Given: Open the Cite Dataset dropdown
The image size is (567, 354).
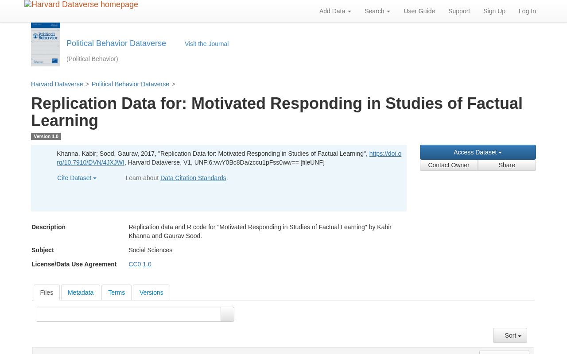Looking at the screenshot, I should [x=77, y=178].
